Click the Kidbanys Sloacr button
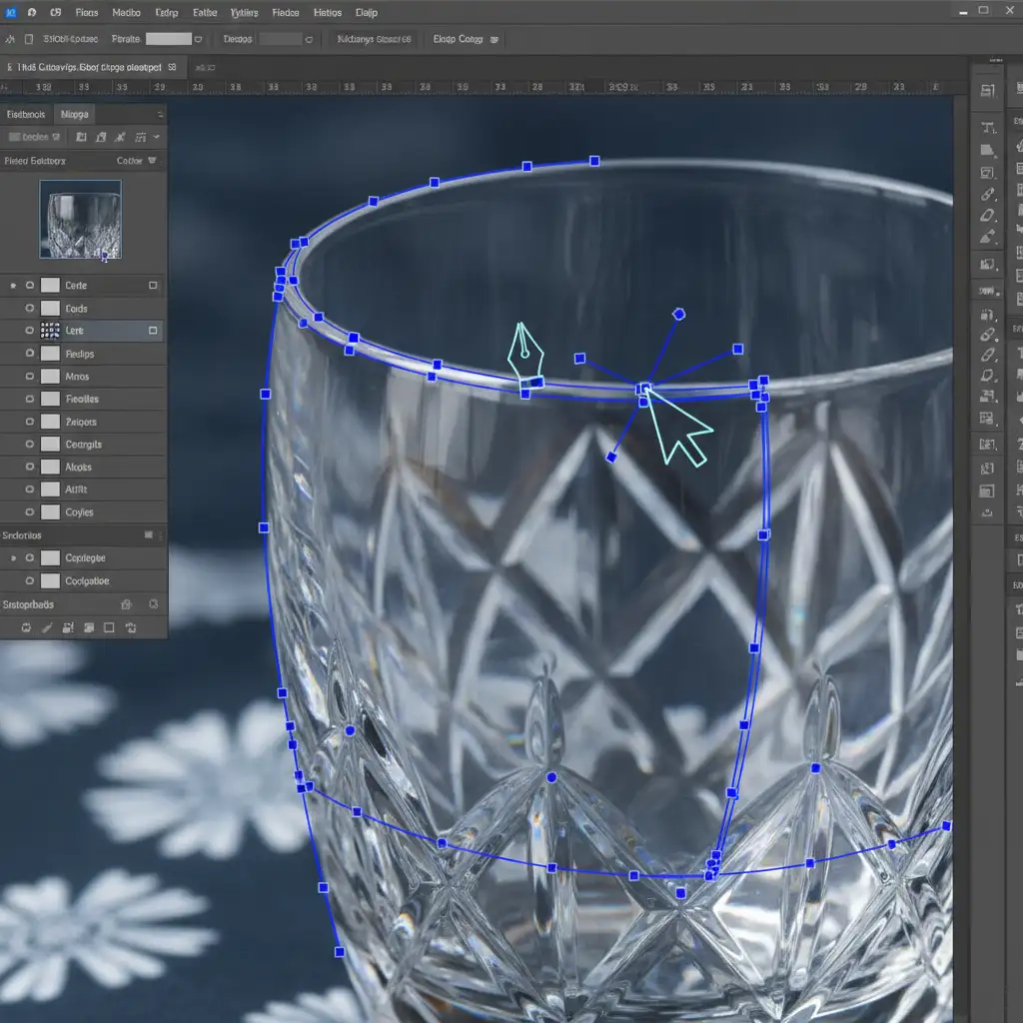Viewport: 1023px width, 1023px height. pos(375,39)
